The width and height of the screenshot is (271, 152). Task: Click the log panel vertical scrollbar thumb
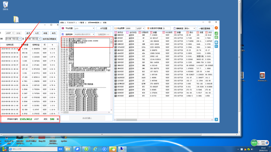(111, 42)
